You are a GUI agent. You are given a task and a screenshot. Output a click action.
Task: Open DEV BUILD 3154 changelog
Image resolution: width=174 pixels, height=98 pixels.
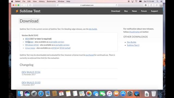tap(31, 72)
